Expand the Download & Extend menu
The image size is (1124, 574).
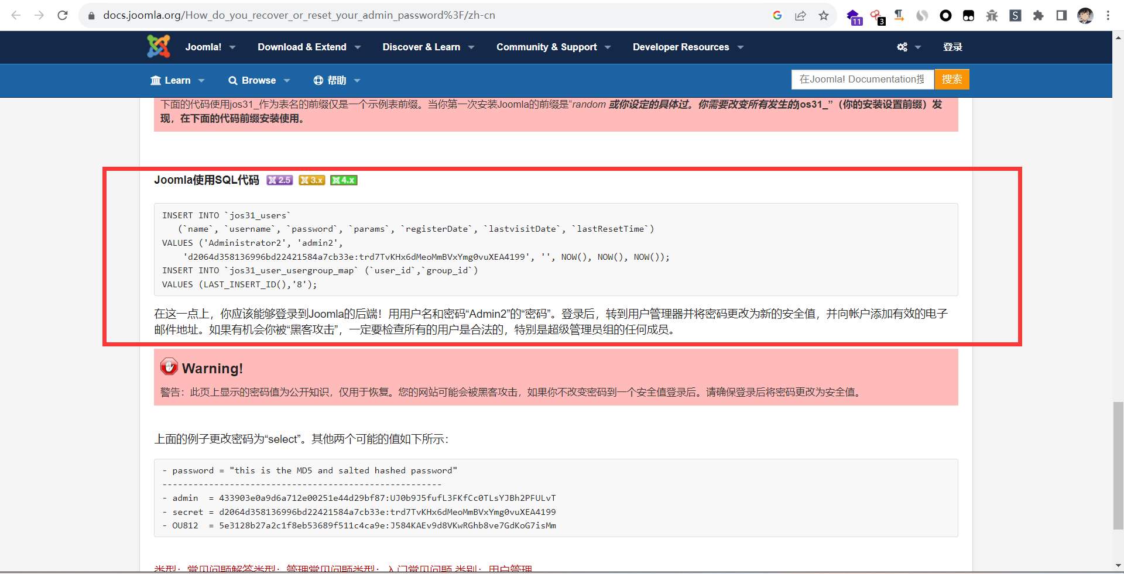tap(309, 47)
